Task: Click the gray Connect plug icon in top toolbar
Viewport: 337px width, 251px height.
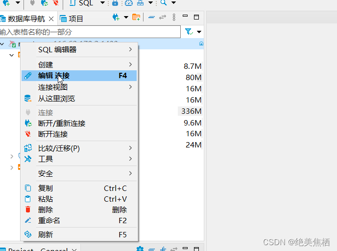Action: (x=32, y=2)
